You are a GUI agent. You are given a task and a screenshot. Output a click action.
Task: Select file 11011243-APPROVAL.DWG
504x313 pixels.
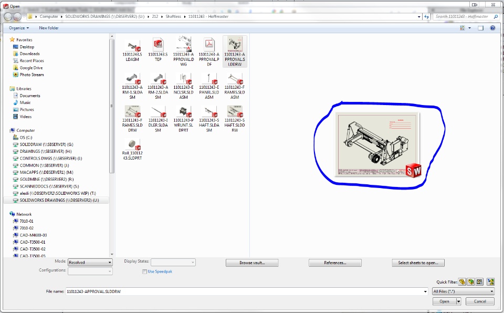(x=183, y=51)
